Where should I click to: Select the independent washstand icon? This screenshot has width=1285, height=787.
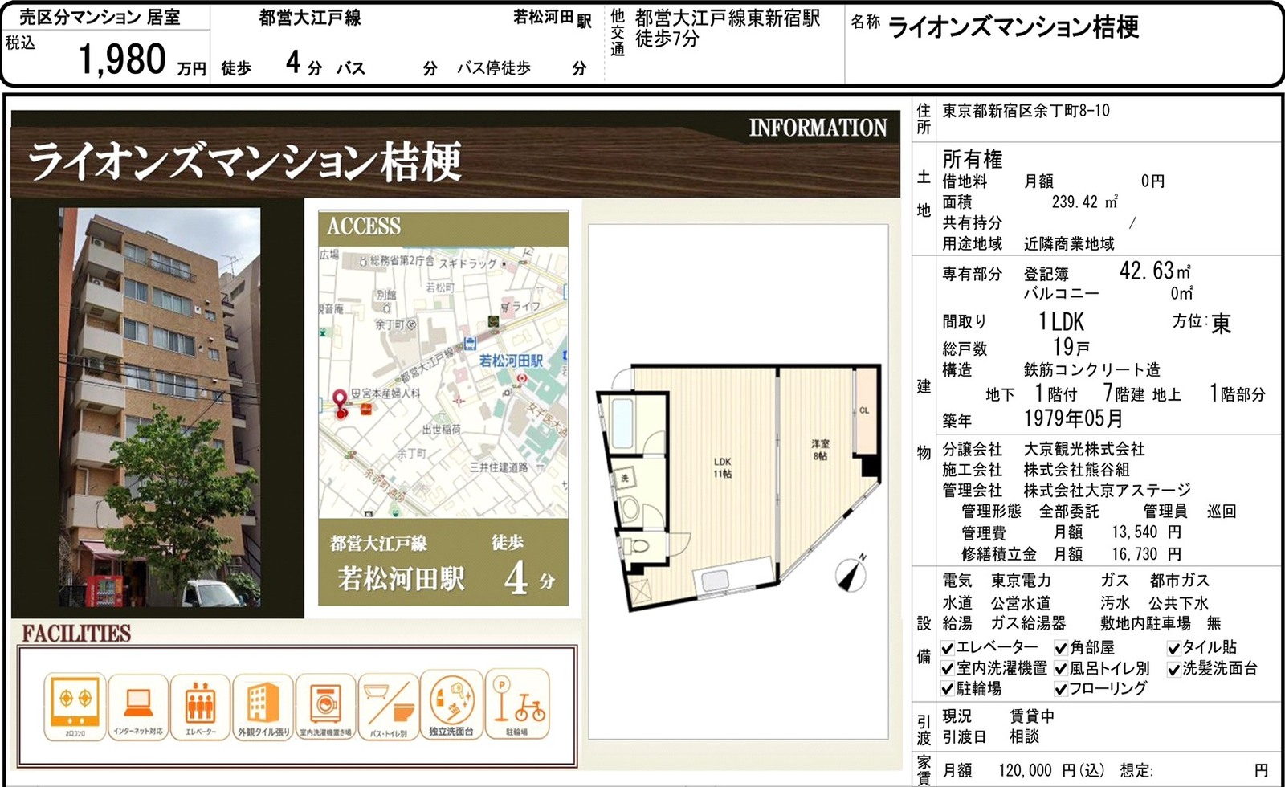pyautogui.click(x=451, y=705)
